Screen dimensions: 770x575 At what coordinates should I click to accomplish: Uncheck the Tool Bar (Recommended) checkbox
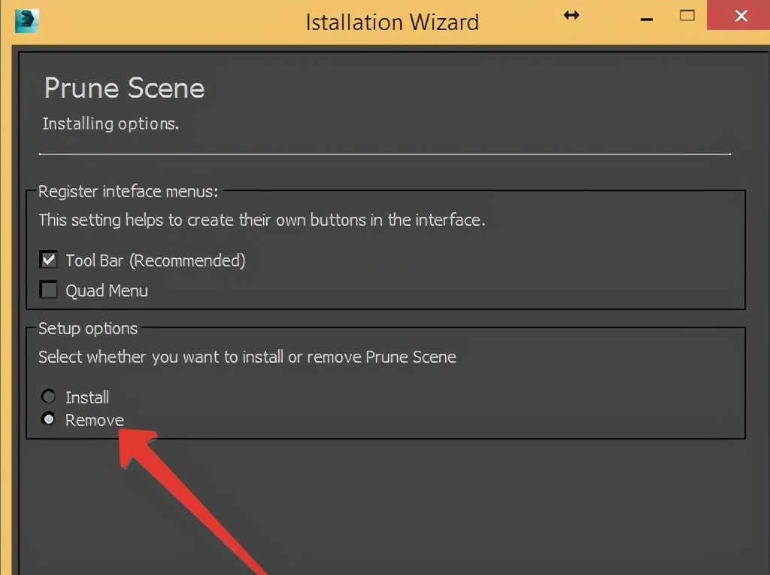pos(49,260)
